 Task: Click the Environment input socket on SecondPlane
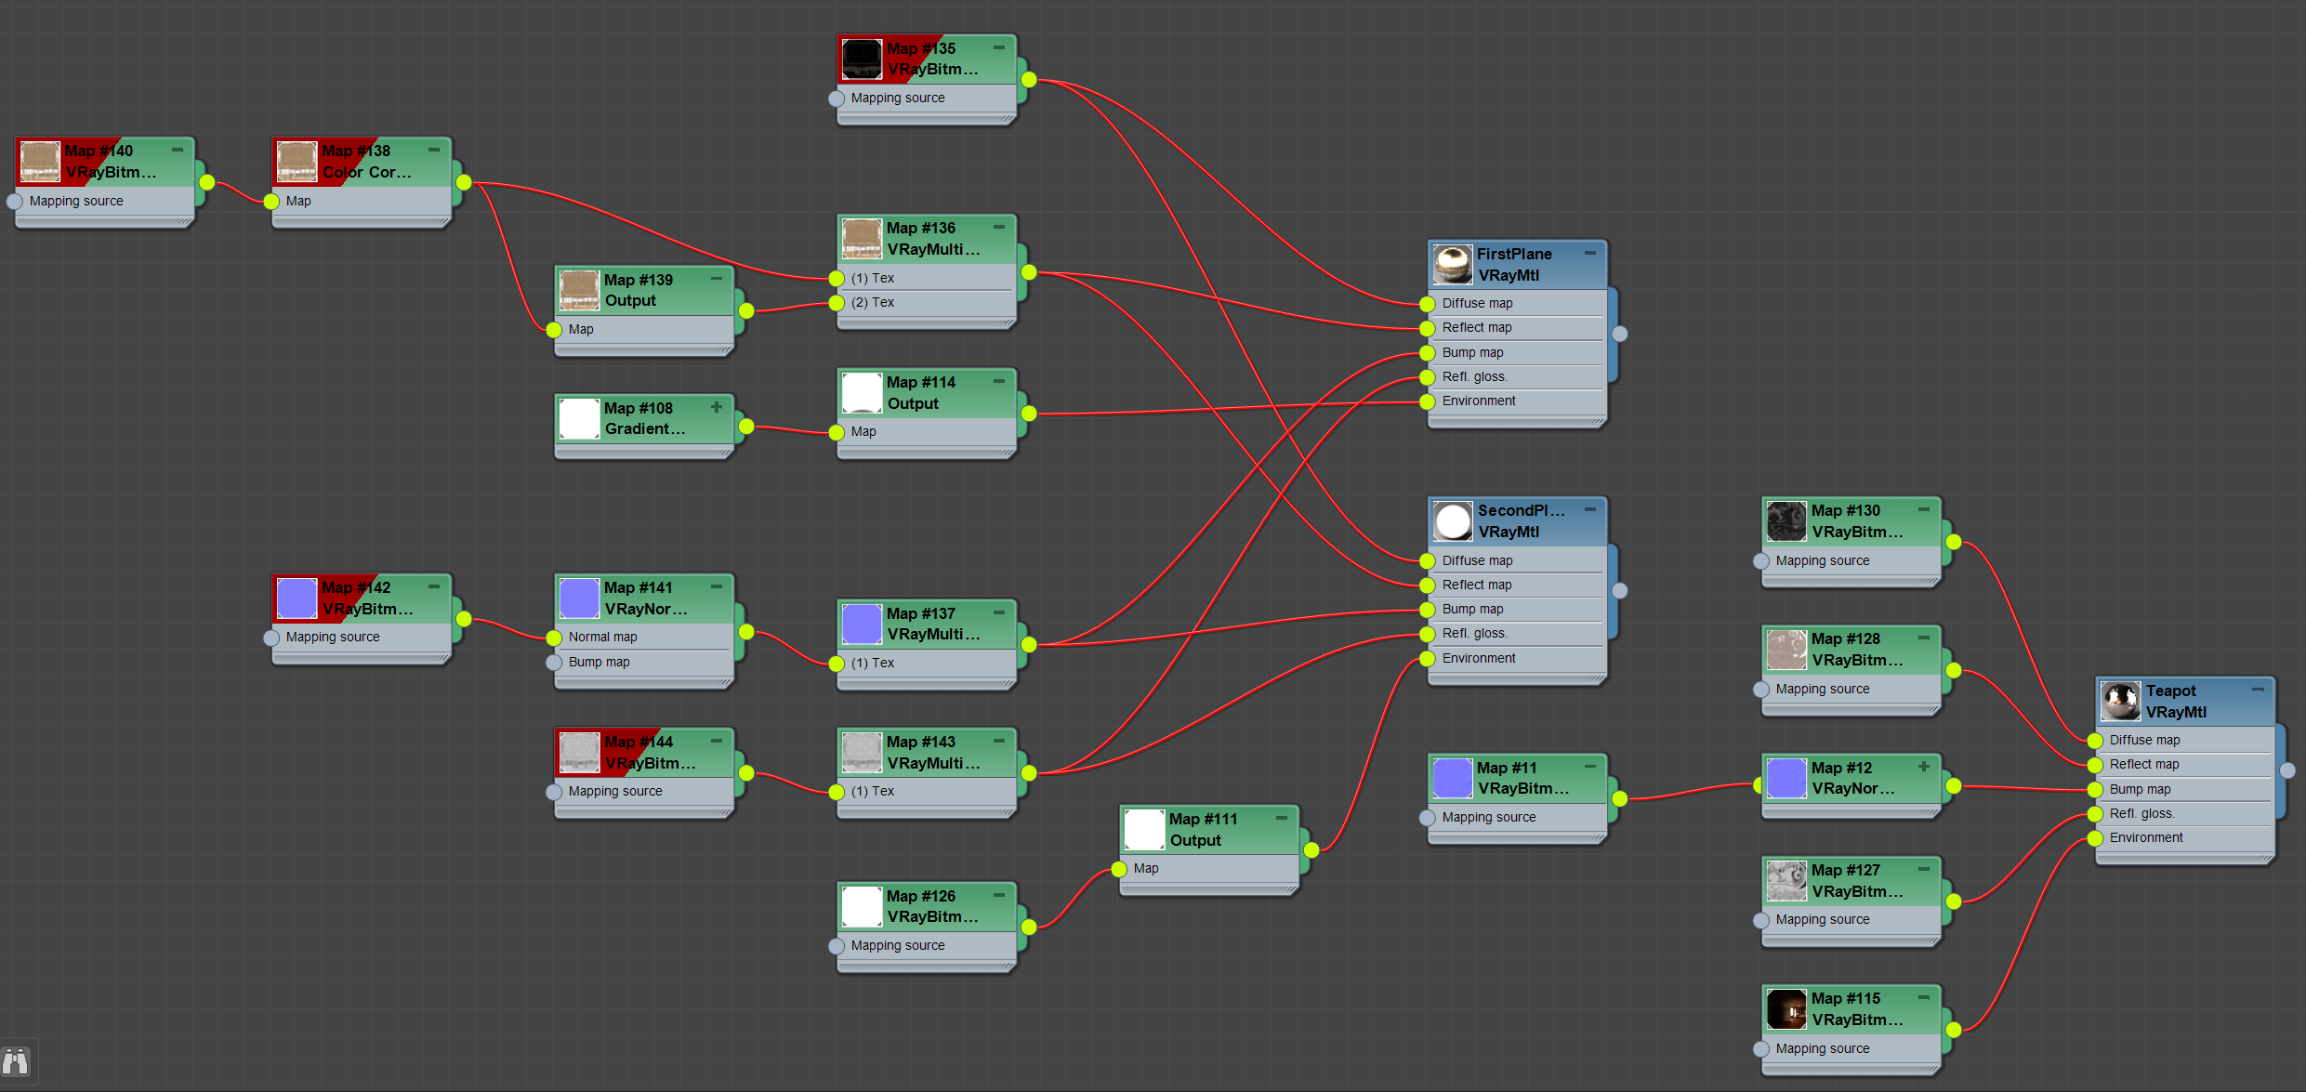coord(1428,659)
